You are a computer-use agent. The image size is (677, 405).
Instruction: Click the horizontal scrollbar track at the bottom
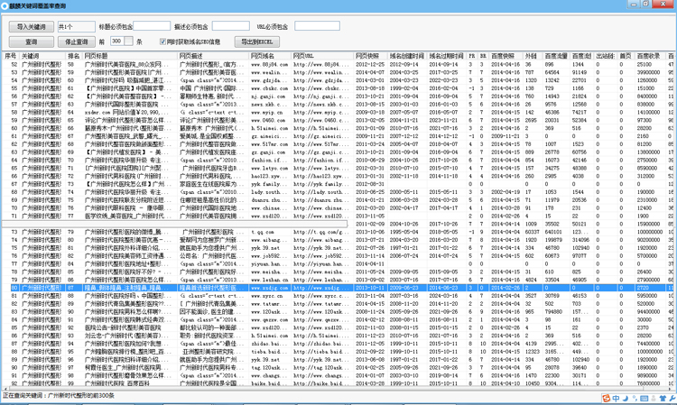pyautogui.click(x=337, y=388)
